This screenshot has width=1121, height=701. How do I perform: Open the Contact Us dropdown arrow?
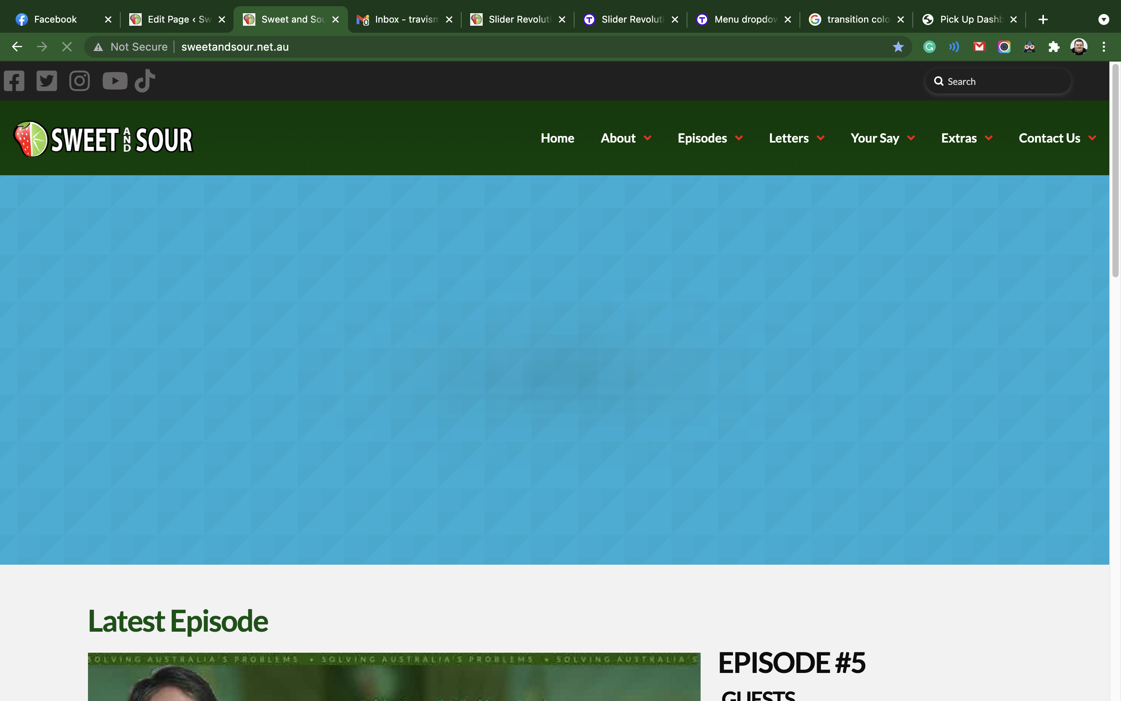tap(1092, 138)
